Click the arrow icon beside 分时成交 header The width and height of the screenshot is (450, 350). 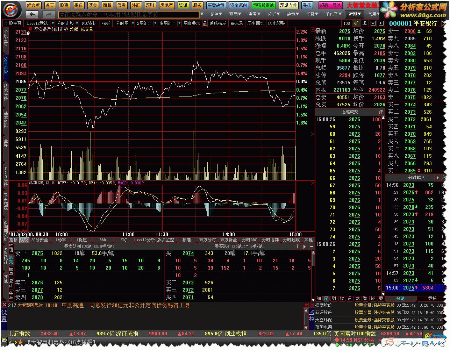click(437, 178)
